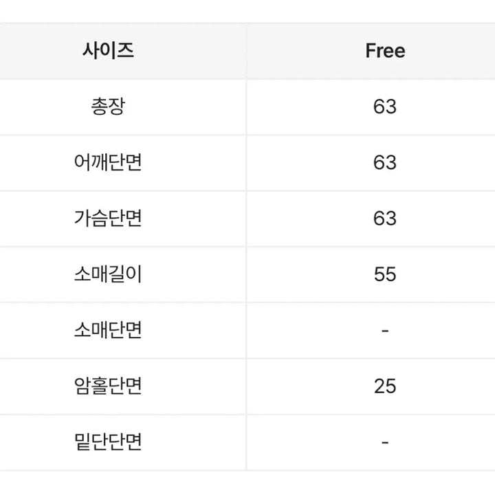495x495 pixels.
Task: Click the 63 value for 가슴단면
Action: click(x=385, y=218)
